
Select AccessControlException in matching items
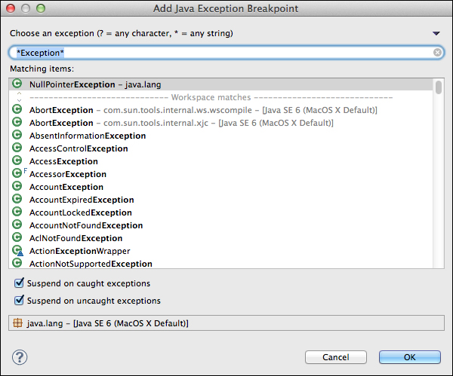[x=79, y=148]
